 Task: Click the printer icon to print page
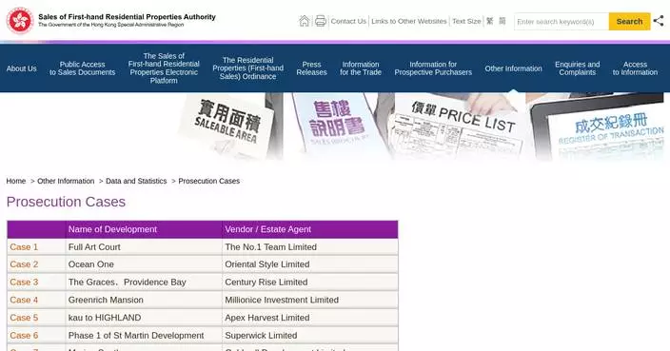[321, 21]
